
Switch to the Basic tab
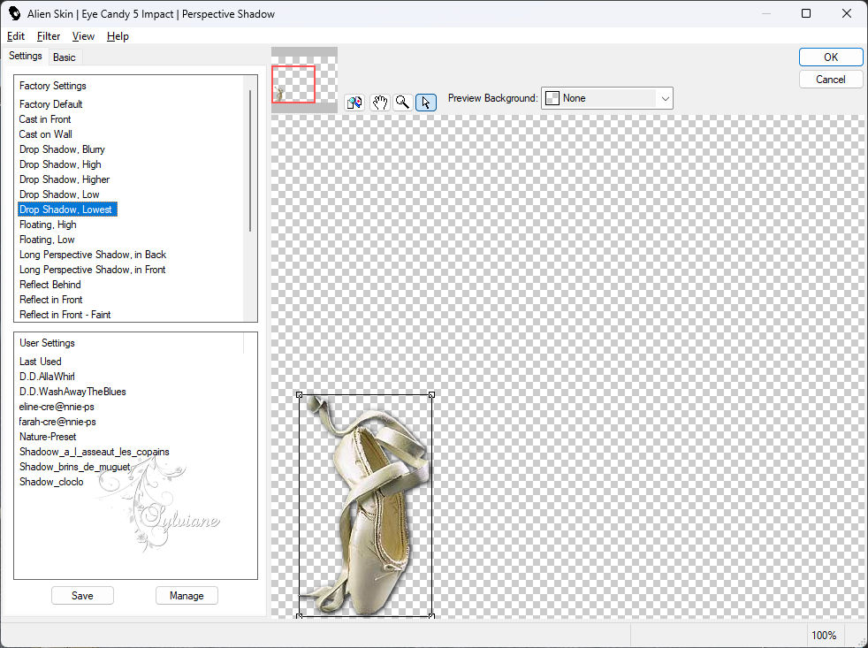pos(65,57)
